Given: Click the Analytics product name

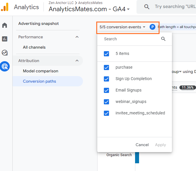Looking at the screenshot, I should click(x=26, y=7).
